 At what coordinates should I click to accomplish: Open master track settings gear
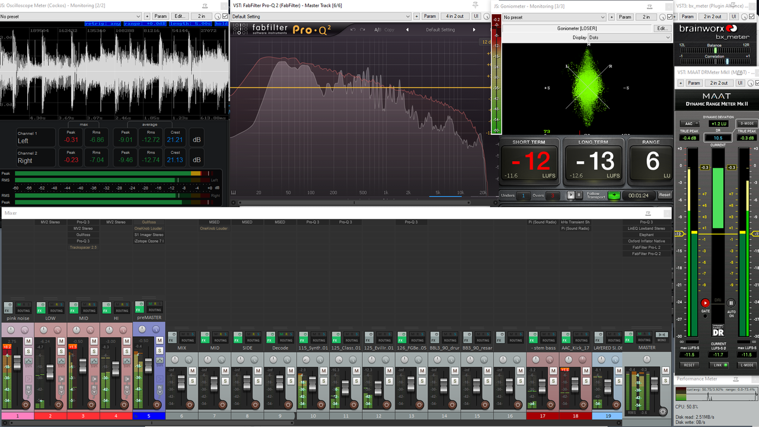(x=663, y=412)
